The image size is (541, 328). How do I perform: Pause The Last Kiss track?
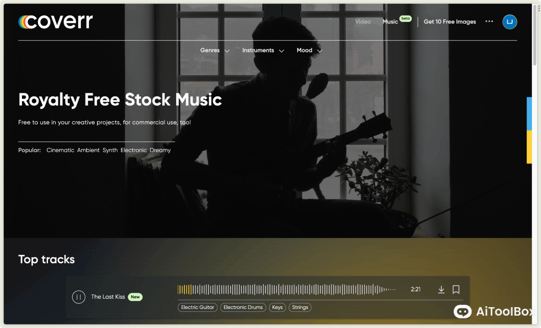click(78, 297)
